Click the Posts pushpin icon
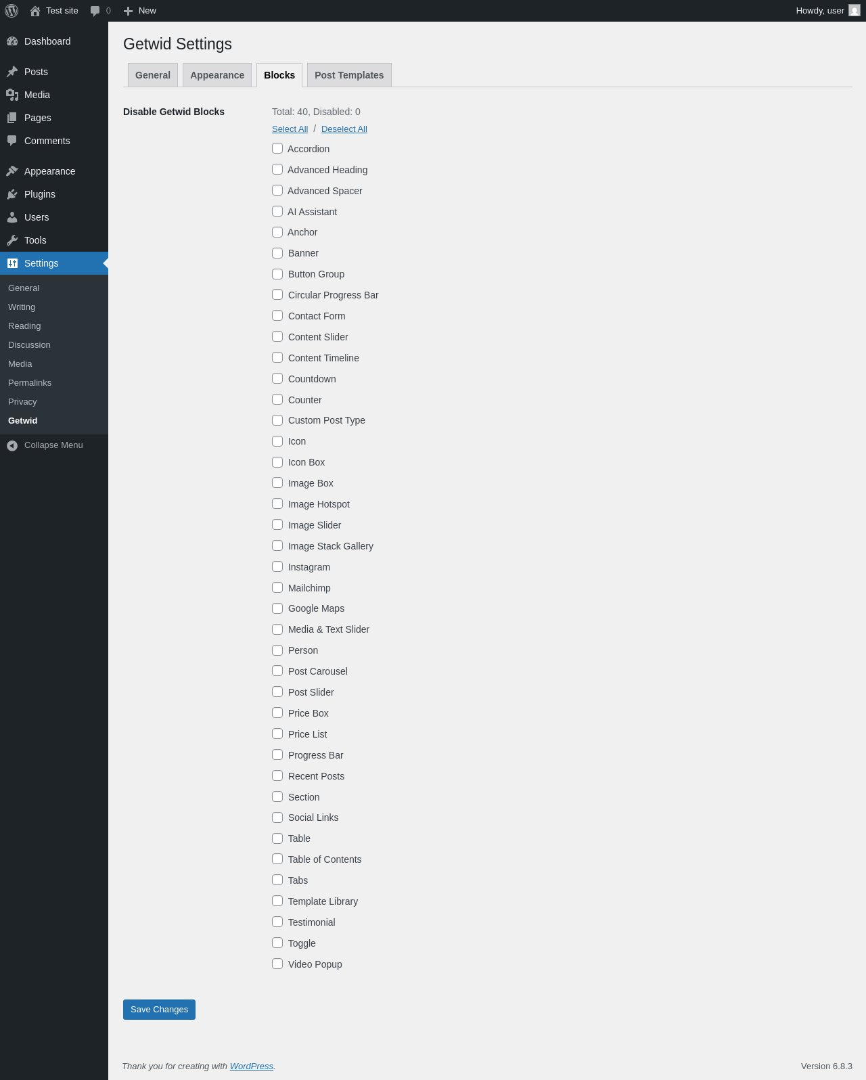Viewport: 866px width, 1080px height. pos(12,72)
